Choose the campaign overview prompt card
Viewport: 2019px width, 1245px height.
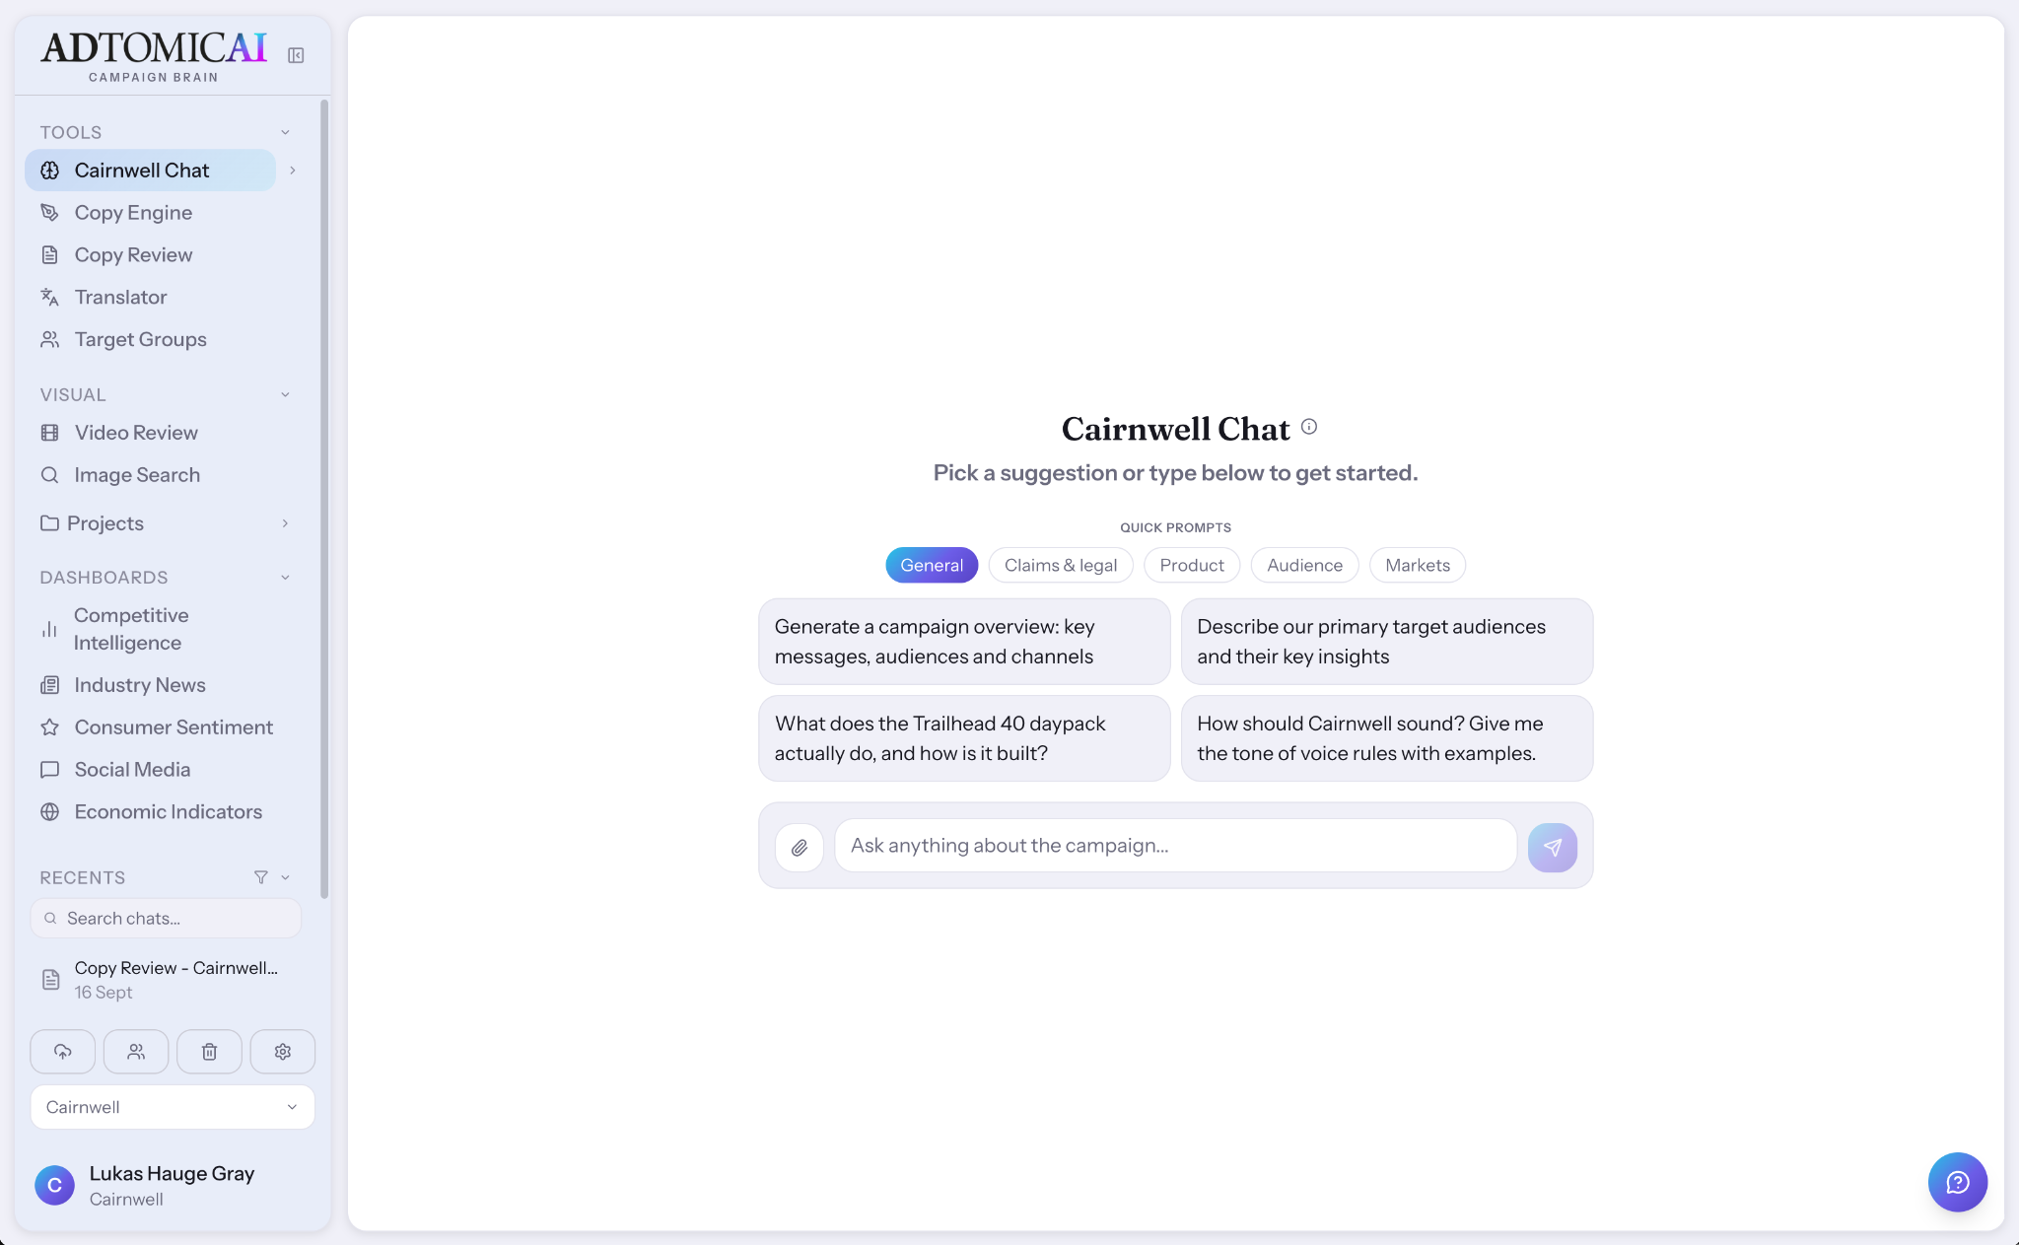point(964,642)
